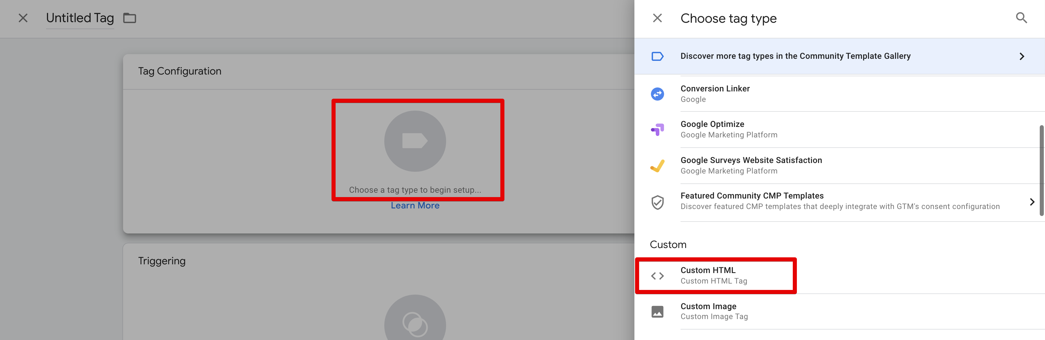The height and width of the screenshot is (340, 1045).
Task: Click the trigger placeholder icon under Triggering
Action: coord(415,317)
